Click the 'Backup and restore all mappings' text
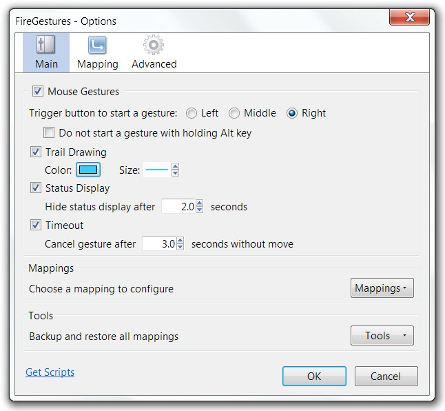The height and width of the screenshot is (411, 445). tap(104, 337)
